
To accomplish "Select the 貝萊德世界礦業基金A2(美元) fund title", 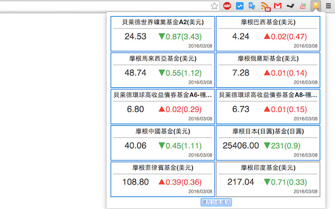I will tap(163, 22).
